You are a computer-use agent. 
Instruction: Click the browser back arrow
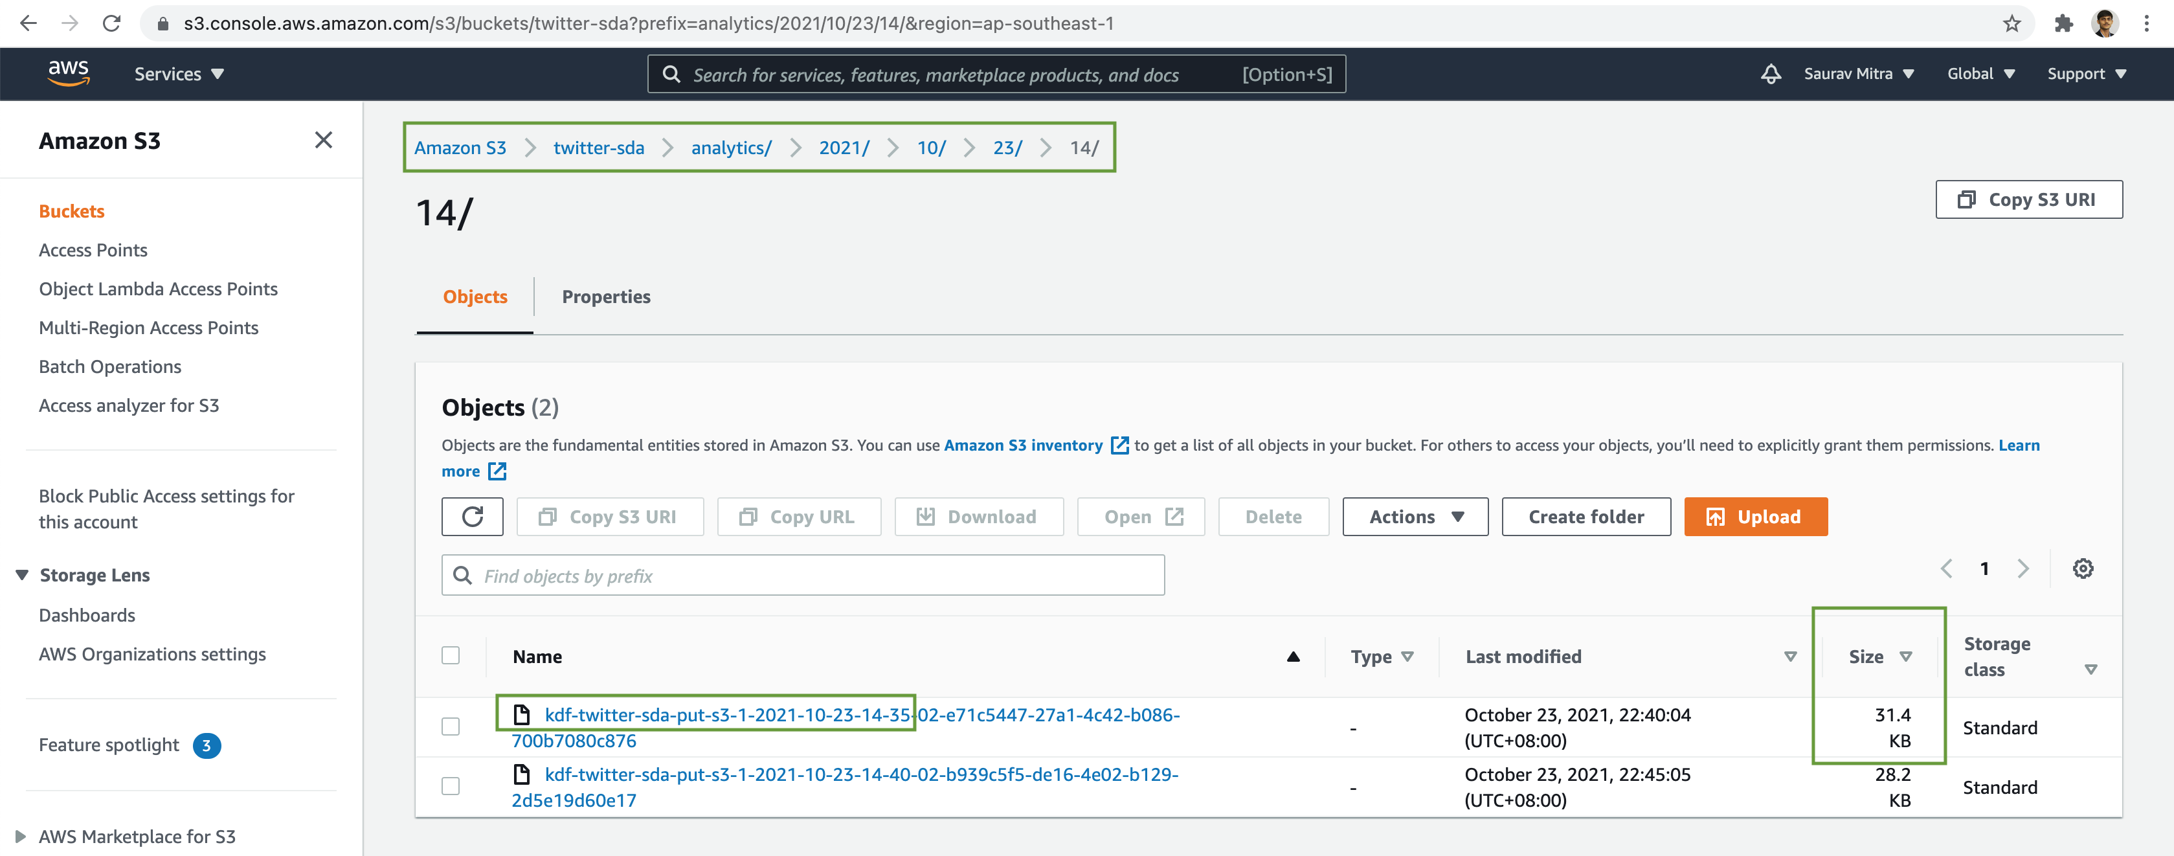(28, 23)
